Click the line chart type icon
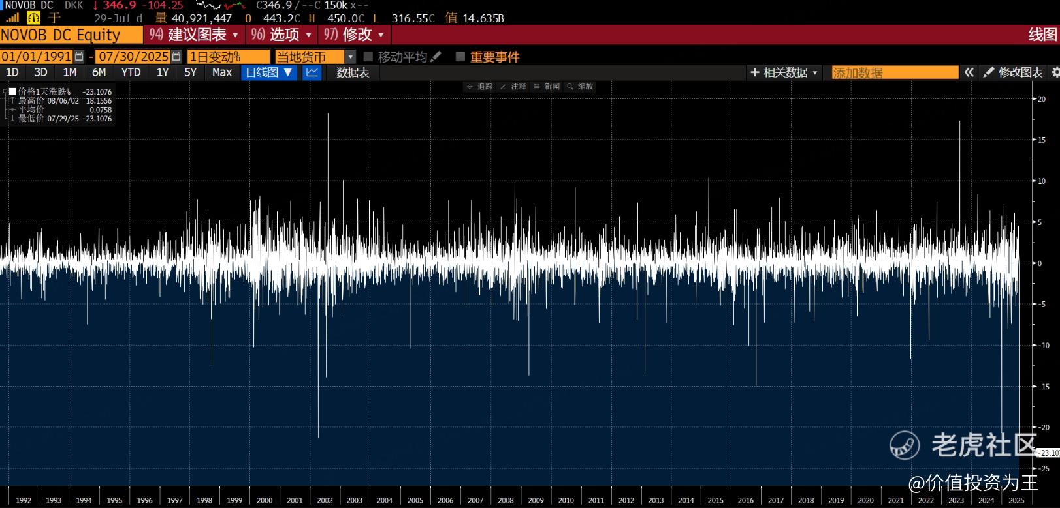 [312, 72]
